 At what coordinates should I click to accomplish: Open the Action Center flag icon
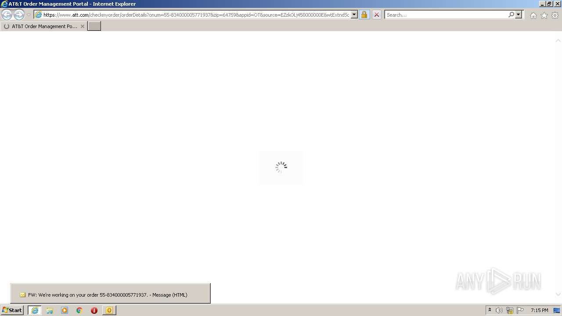pyautogui.click(x=520, y=310)
